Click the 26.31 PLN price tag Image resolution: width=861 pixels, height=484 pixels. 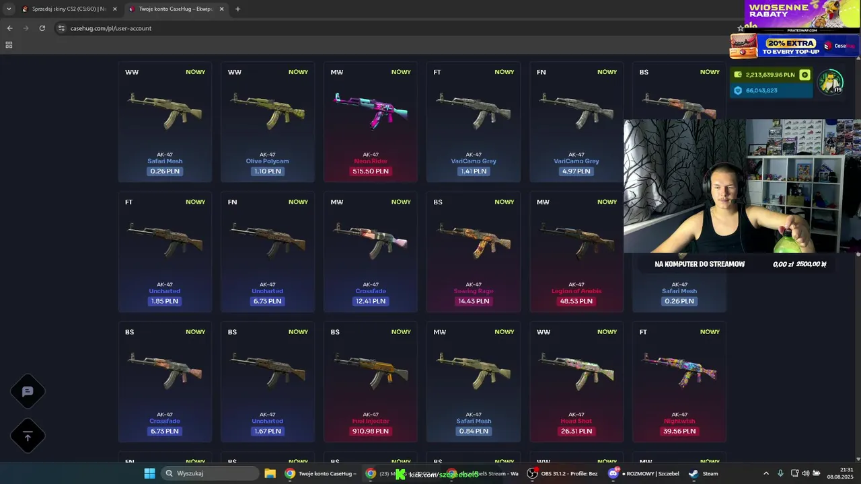click(x=576, y=432)
